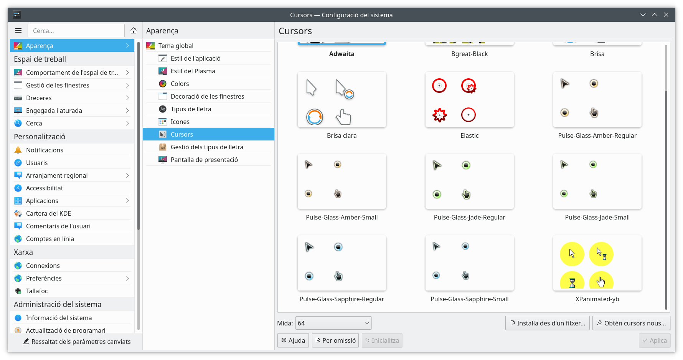Screen dimensions: 683x360
Task: Click the Estil del Plasma icon
Action: 163,71
